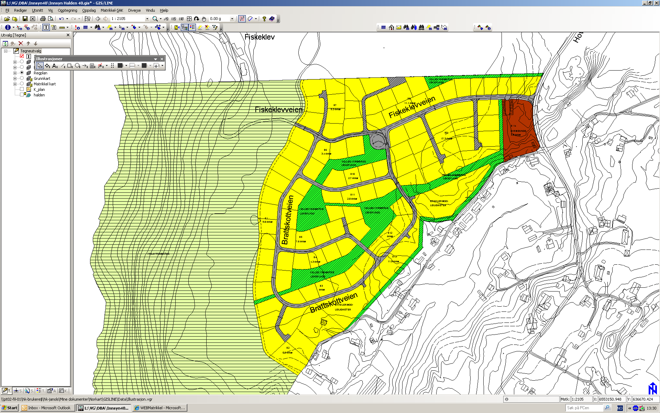Delete selected layer with red X icon
This screenshot has height=413, width=660.
coord(21,43)
